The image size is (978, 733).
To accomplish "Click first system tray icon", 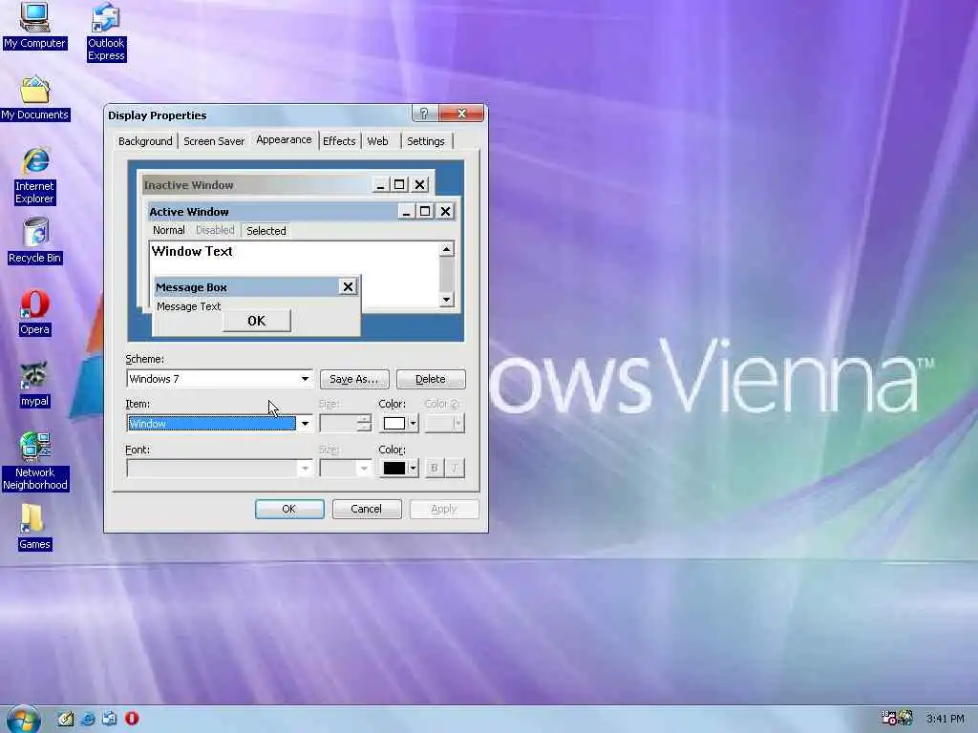I will (x=889, y=718).
